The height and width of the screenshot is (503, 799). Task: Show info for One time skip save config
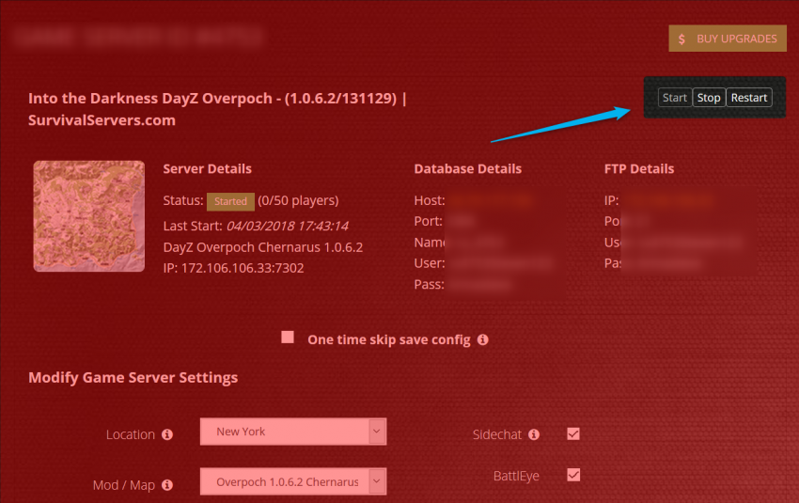coord(482,340)
